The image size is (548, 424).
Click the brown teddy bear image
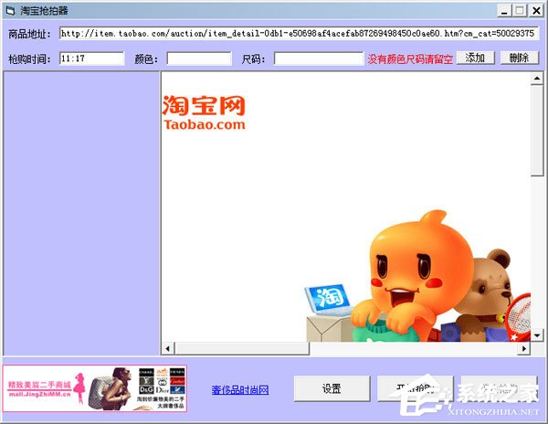(490, 295)
